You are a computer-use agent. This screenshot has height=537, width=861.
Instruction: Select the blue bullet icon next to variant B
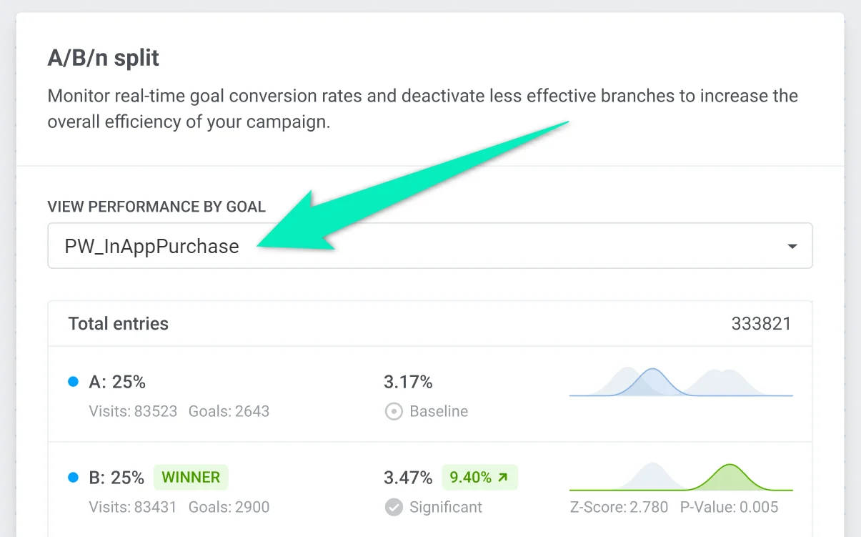point(74,477)
